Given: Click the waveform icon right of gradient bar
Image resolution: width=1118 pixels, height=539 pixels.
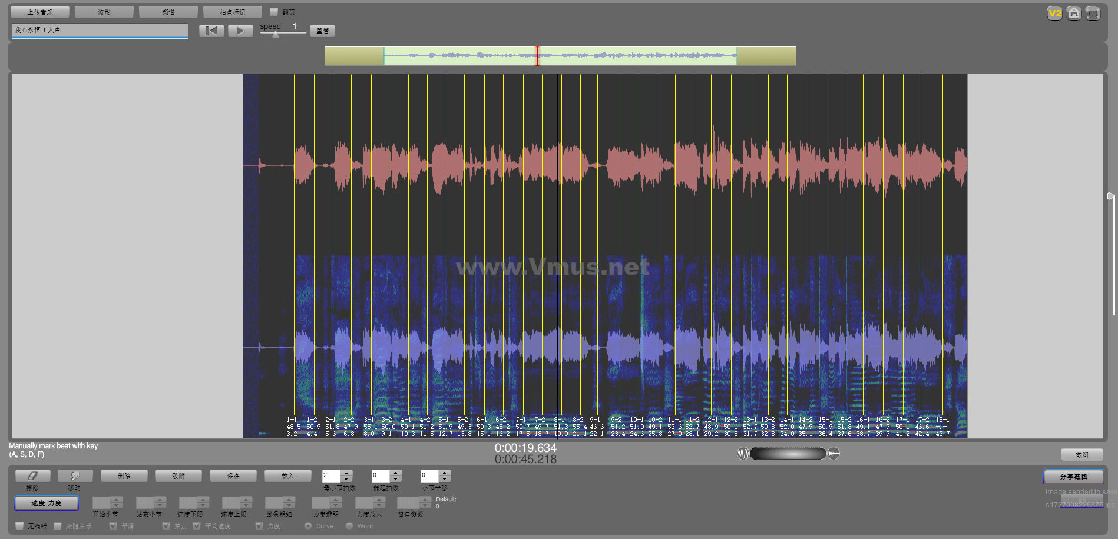Looking at the screenshot, I should click(833, 454).
